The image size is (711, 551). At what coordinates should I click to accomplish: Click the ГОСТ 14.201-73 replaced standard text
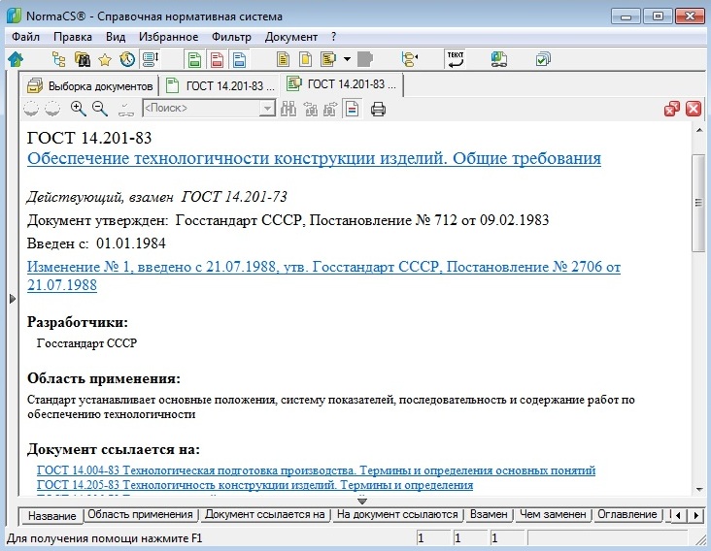(x=234, y=197)
